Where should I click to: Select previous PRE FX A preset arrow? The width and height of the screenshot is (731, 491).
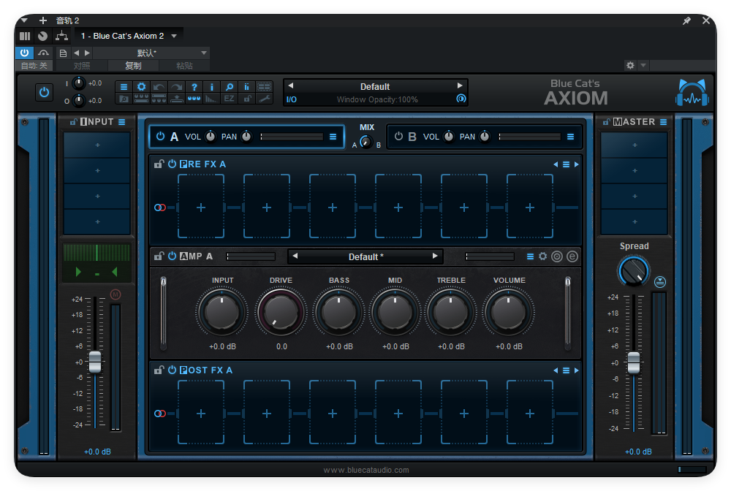click(556, 164)
